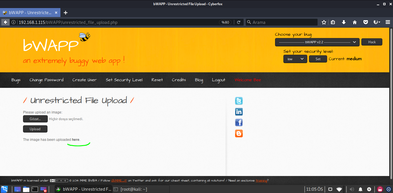Click the Set security level button

pos(318,59)
